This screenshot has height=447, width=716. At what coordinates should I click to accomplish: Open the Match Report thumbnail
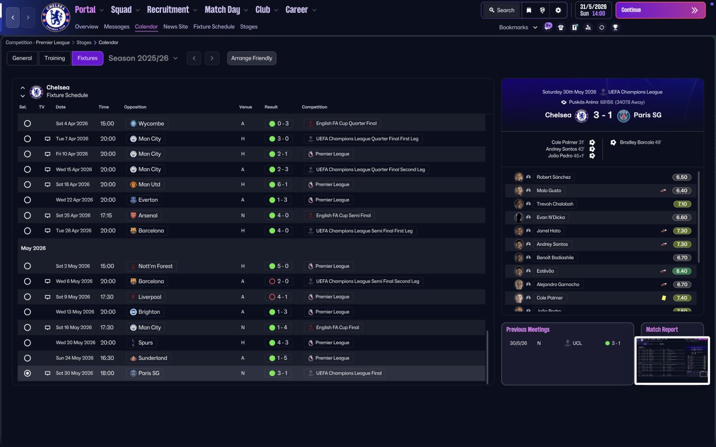[672, 360]
